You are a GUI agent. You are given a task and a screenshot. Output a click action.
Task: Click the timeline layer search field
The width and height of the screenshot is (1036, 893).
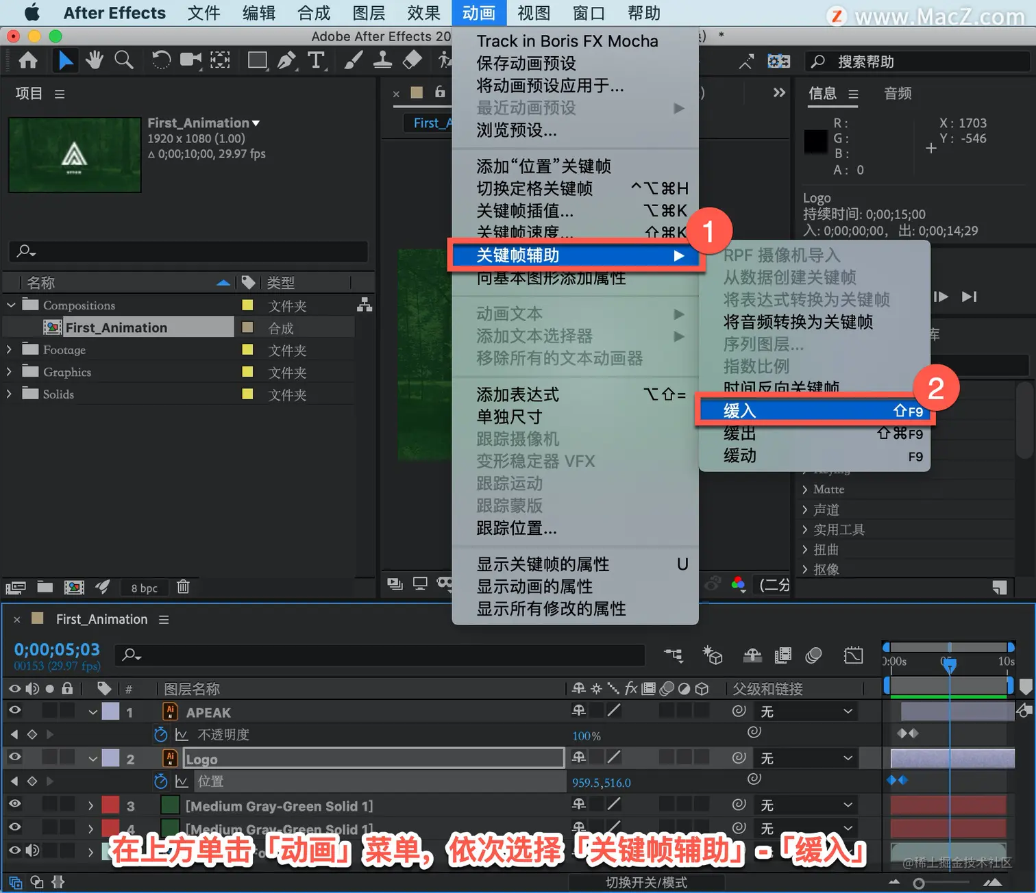click(380, 655)
